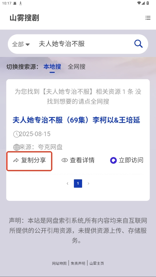Tap the Quark cloud drive circle icon
Viewport: 156px width, 277px height.
(x=113, y=160)
